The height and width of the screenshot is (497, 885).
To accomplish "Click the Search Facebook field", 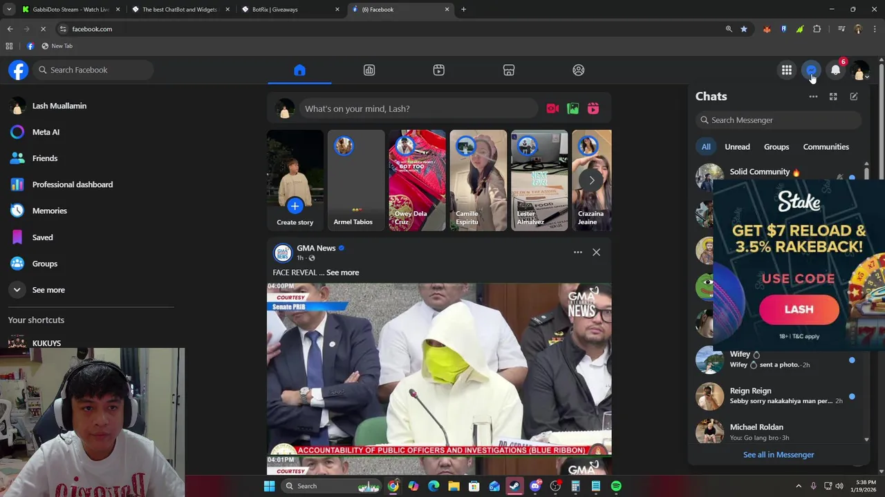I will [x=94, y=70].
